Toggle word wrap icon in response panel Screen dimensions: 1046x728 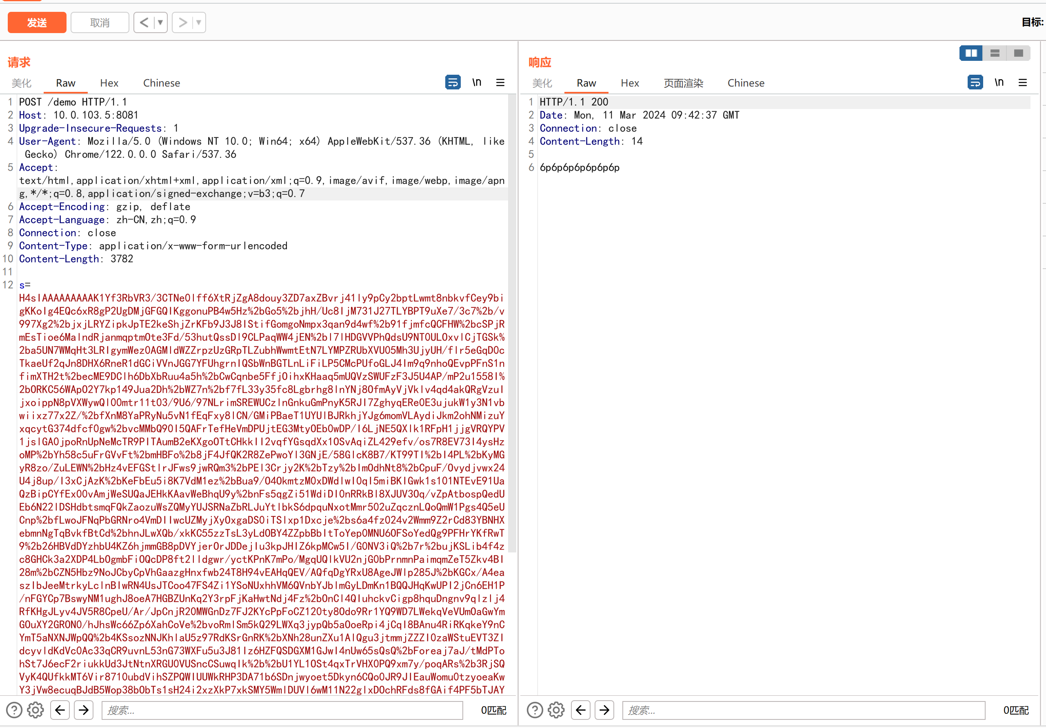click(975, 82)
